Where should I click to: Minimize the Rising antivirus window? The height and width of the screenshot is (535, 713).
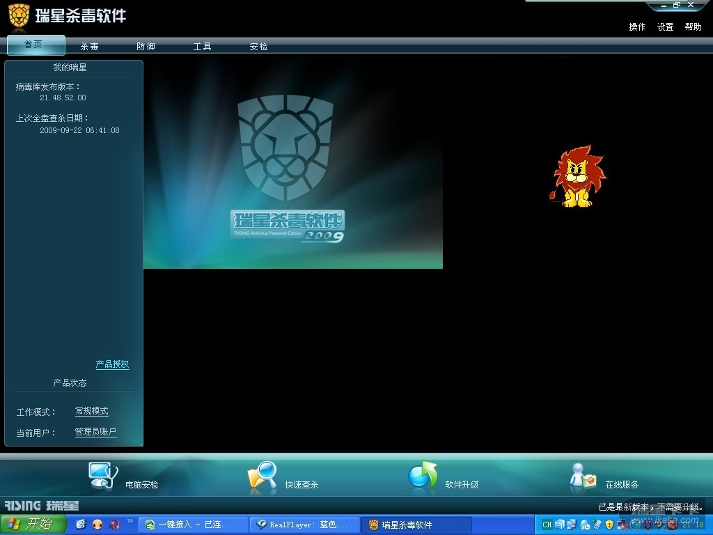coord(664,6)
